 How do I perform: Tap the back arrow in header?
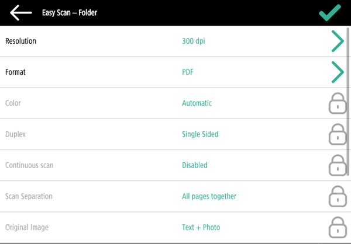20,13
